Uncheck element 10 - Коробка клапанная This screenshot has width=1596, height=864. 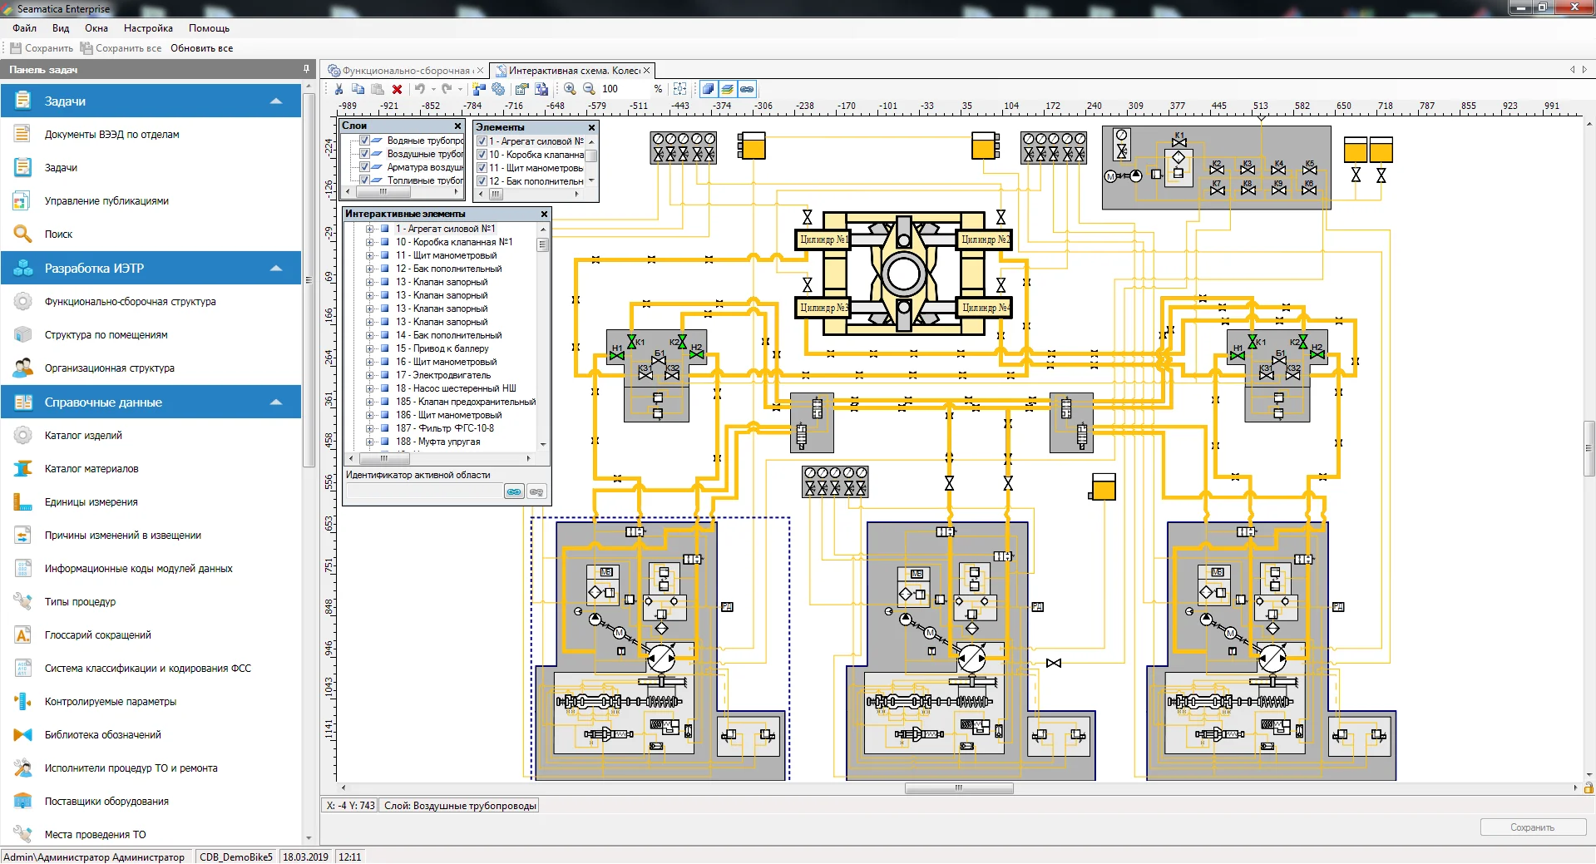pos(482,155)
